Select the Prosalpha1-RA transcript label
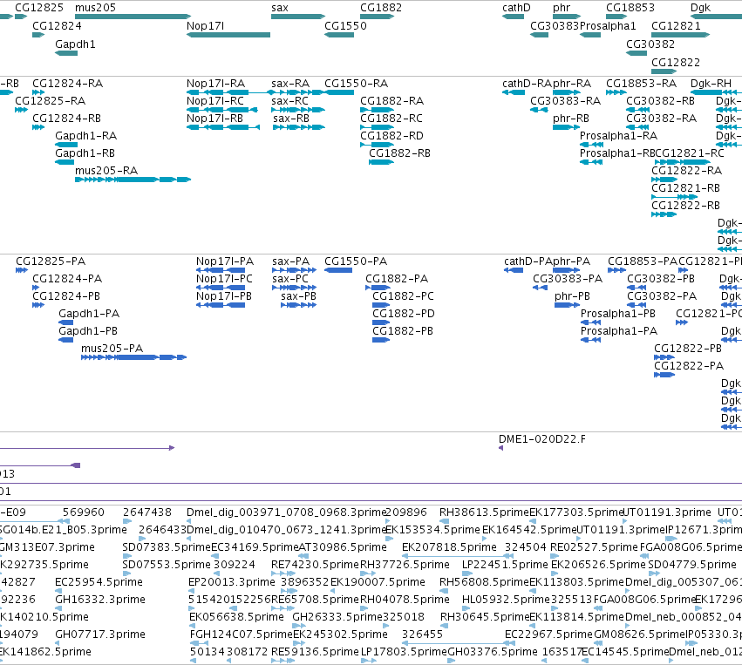The height and width of the screenshot is (665, 742). (618, 136)
